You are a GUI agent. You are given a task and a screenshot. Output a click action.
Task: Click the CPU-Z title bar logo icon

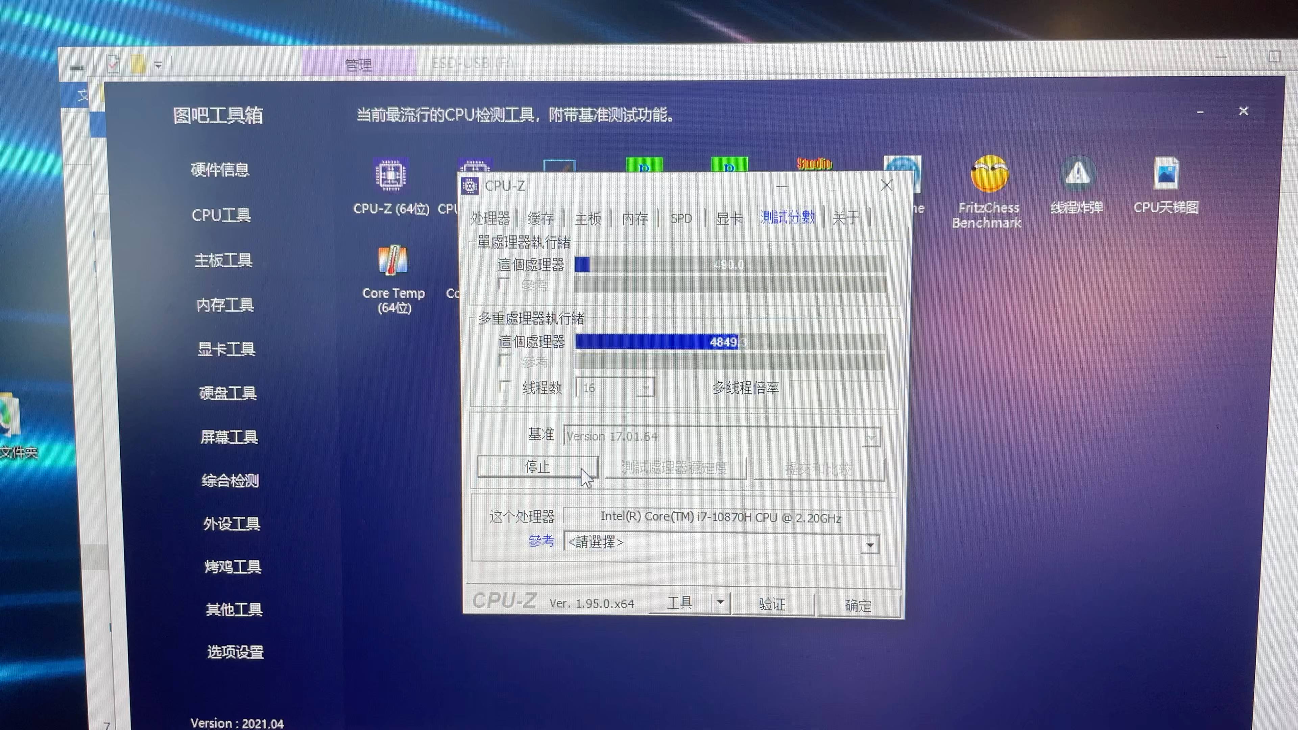click(x=470, y=186)
